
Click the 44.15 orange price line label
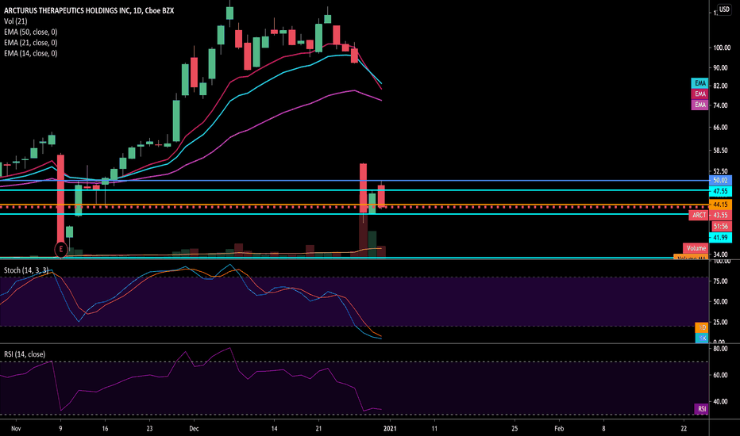tap(720, 205)
